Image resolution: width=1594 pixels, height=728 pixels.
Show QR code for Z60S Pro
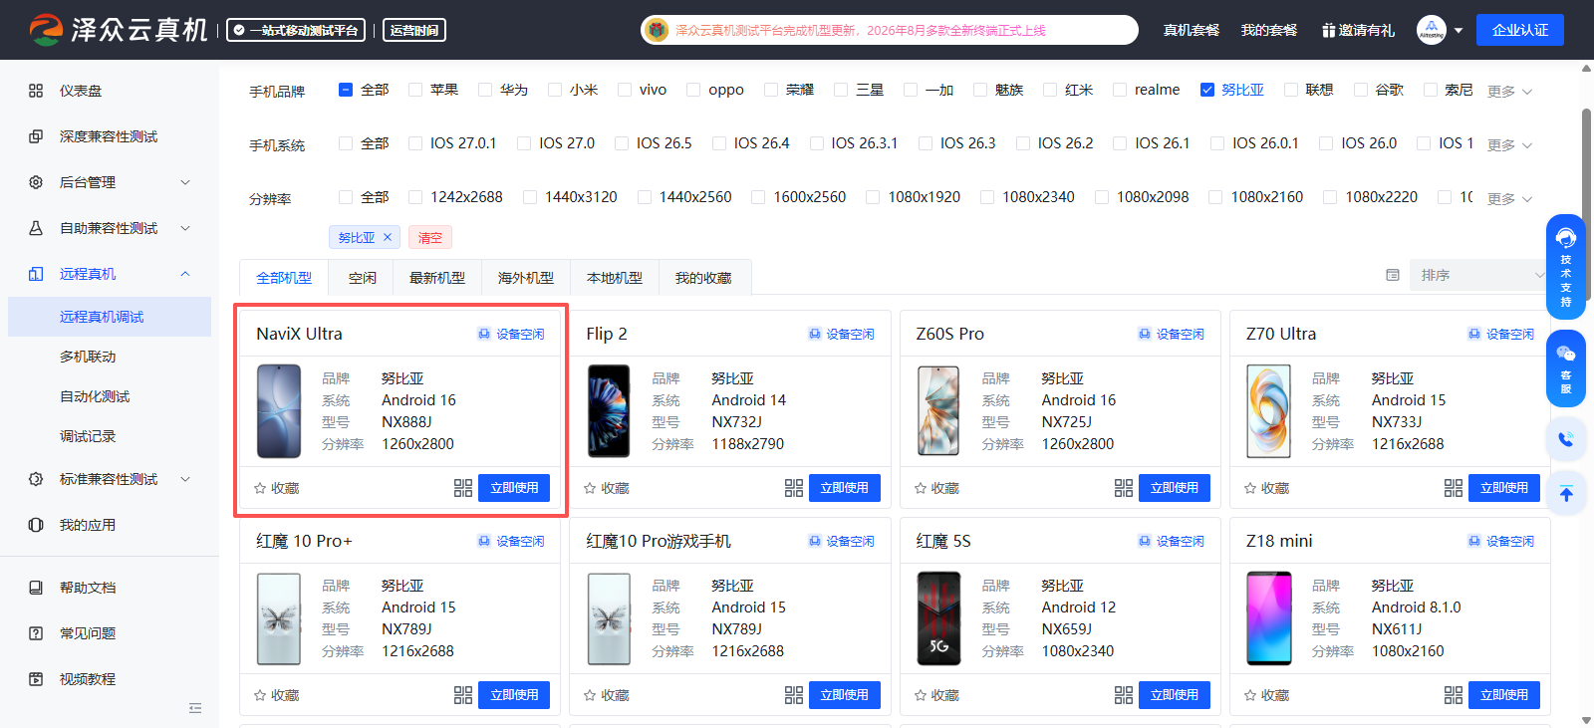tap(1124, 488)
